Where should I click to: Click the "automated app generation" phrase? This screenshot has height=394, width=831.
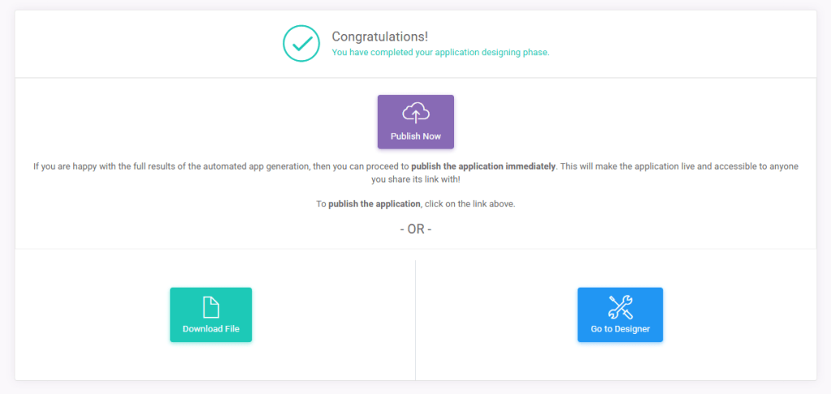point(262,167)
